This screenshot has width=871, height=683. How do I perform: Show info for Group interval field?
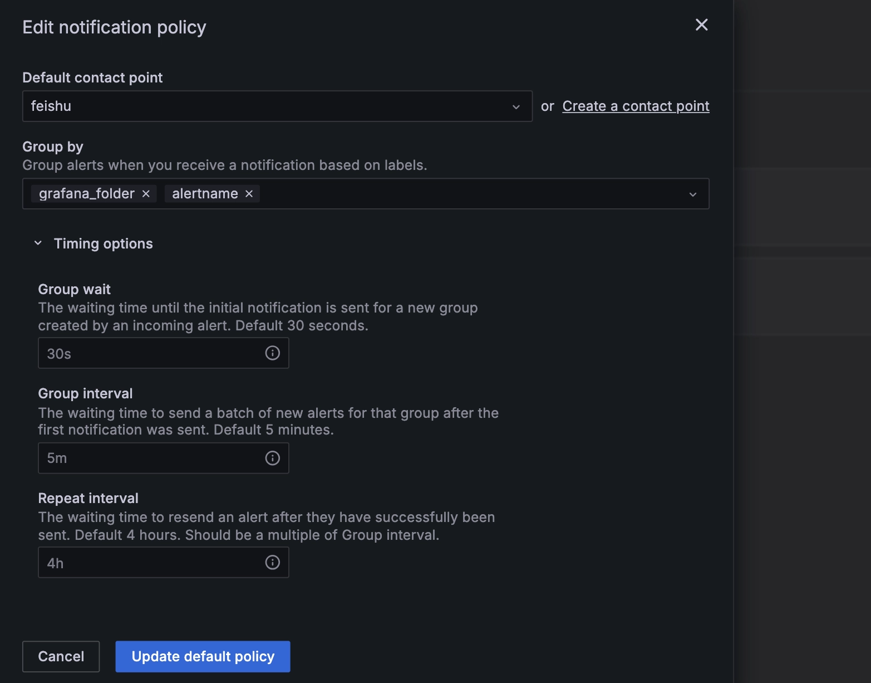pos(272,458)
